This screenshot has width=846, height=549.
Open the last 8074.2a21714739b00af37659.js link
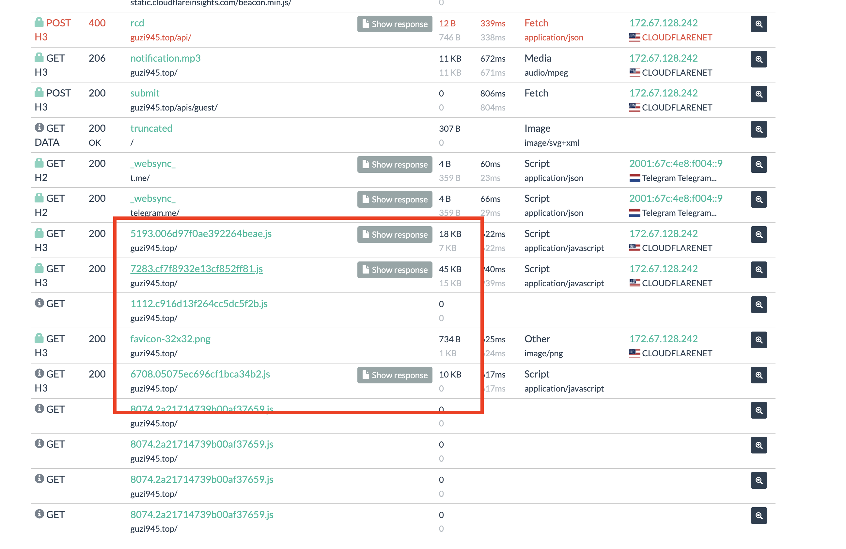pyautogui.click(x=202, y=514)
